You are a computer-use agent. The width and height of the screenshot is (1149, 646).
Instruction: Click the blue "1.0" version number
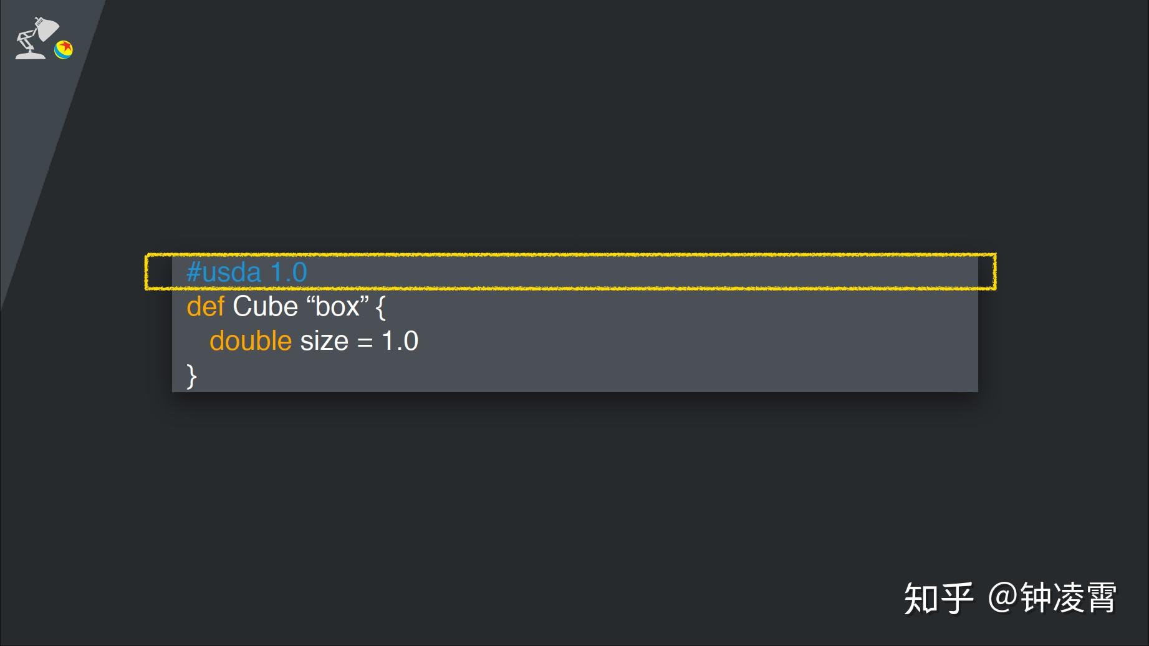tap(289, 272)
